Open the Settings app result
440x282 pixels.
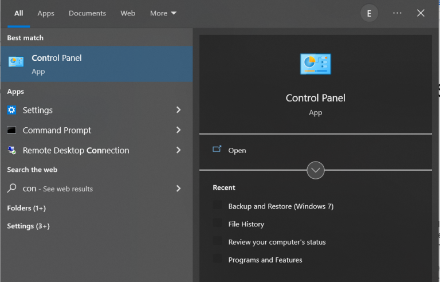96,110
